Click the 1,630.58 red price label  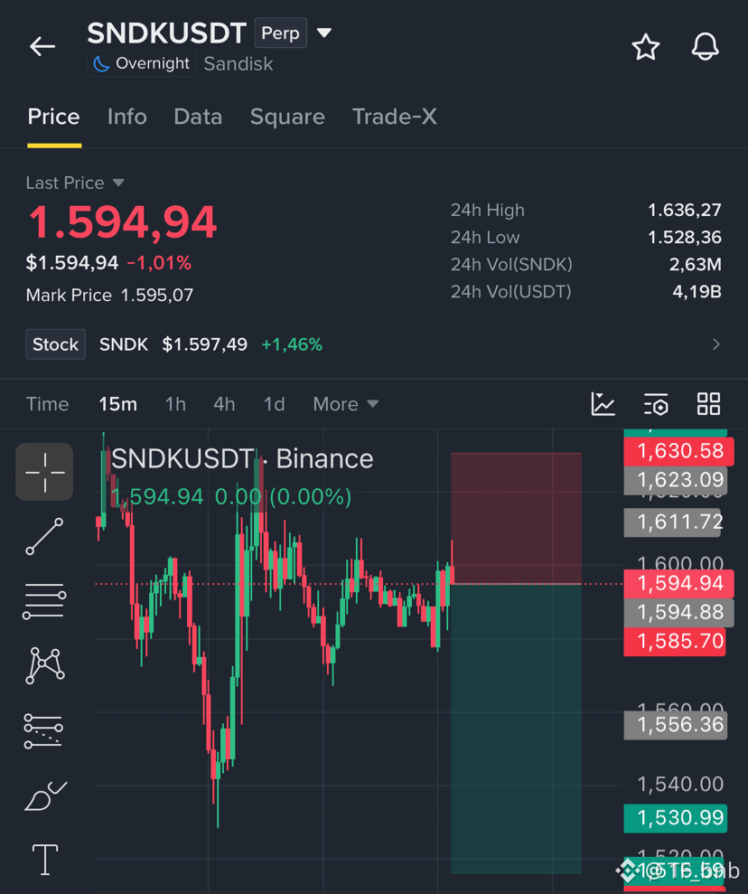coord(679,451)
